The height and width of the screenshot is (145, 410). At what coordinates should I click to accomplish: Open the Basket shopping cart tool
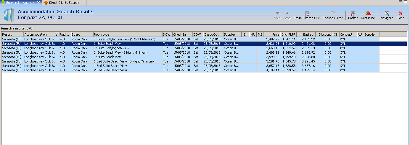(x=353, y=15)
